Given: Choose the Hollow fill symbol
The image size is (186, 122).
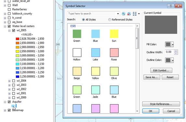Looking at the screenshot, I should coord(77,53).
